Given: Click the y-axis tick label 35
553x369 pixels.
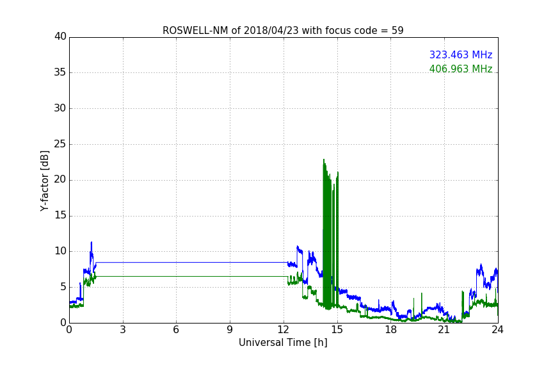Looking at the screenshot, I should click(x=60, y=72).
